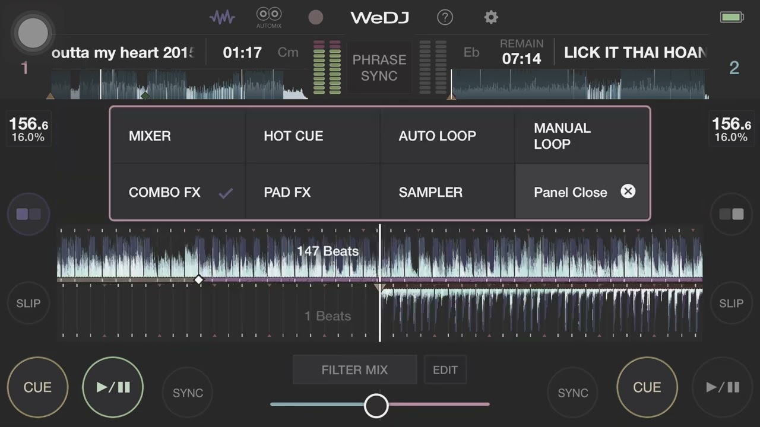
Task: Play or pause deck 1
Action: point(113,387)
